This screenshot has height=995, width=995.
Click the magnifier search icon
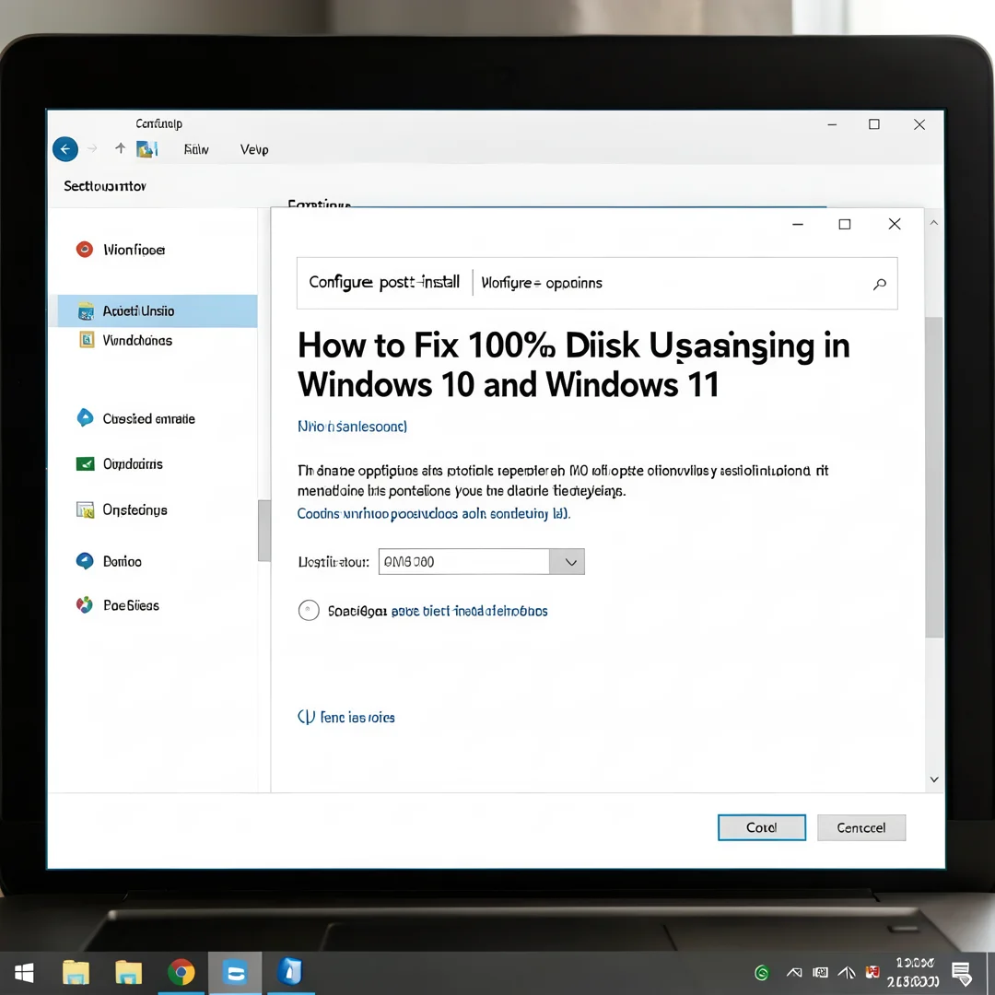pyautogui.click(x=880, y=285)
